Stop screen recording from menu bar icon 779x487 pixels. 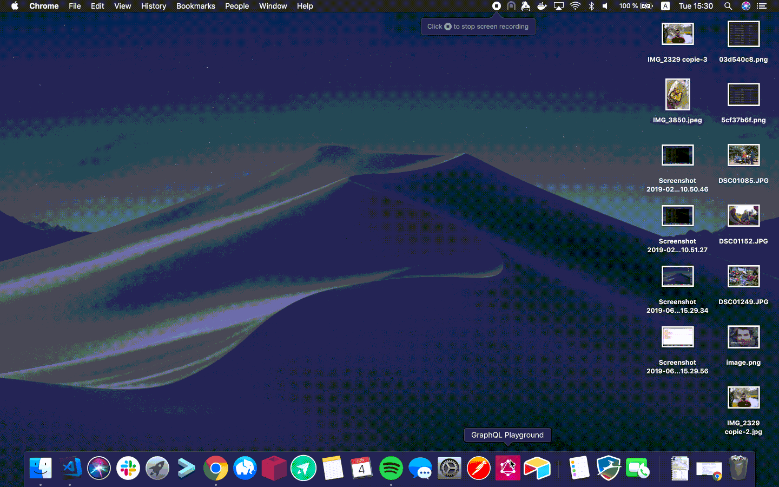(x=497, y=6)
